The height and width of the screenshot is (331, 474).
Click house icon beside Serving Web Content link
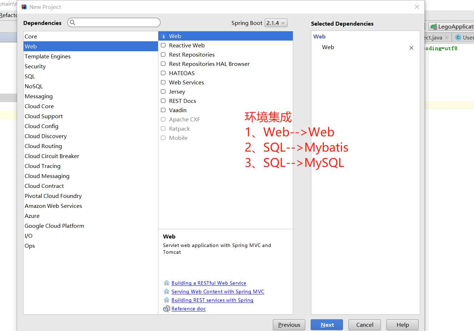pyautogui.click(x=166, y=291)
